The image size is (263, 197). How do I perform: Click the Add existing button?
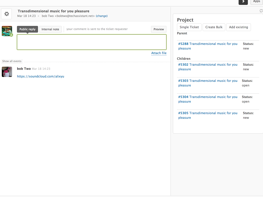238,27
